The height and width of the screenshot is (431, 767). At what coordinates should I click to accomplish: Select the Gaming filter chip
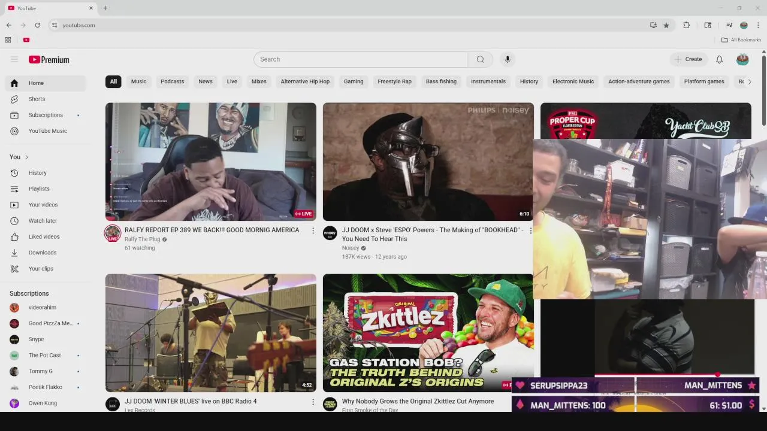tap(354, 81)
